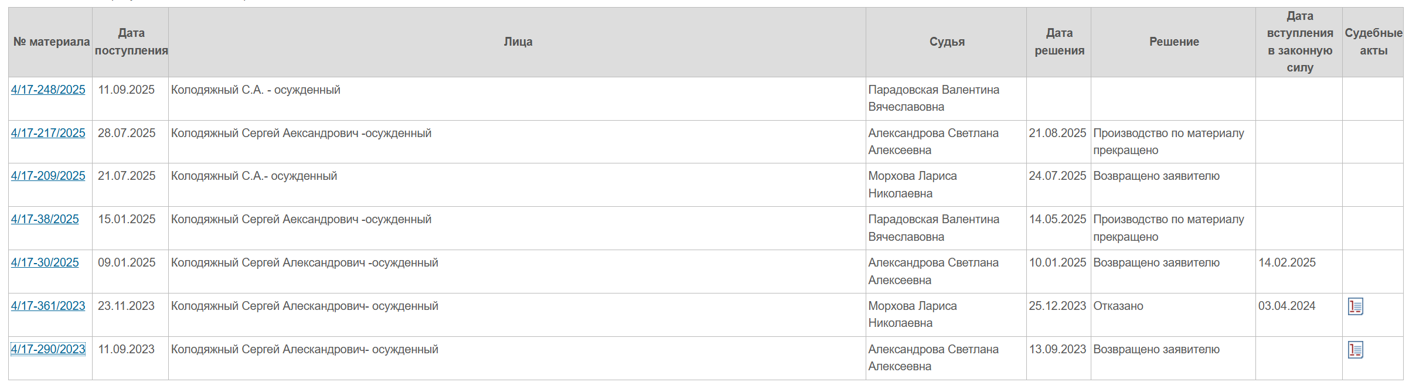
Task: Open case link 4/17-217/2025
Action: (x=48, y=133)
